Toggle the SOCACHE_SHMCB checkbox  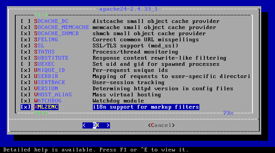(x=26, y=34)
